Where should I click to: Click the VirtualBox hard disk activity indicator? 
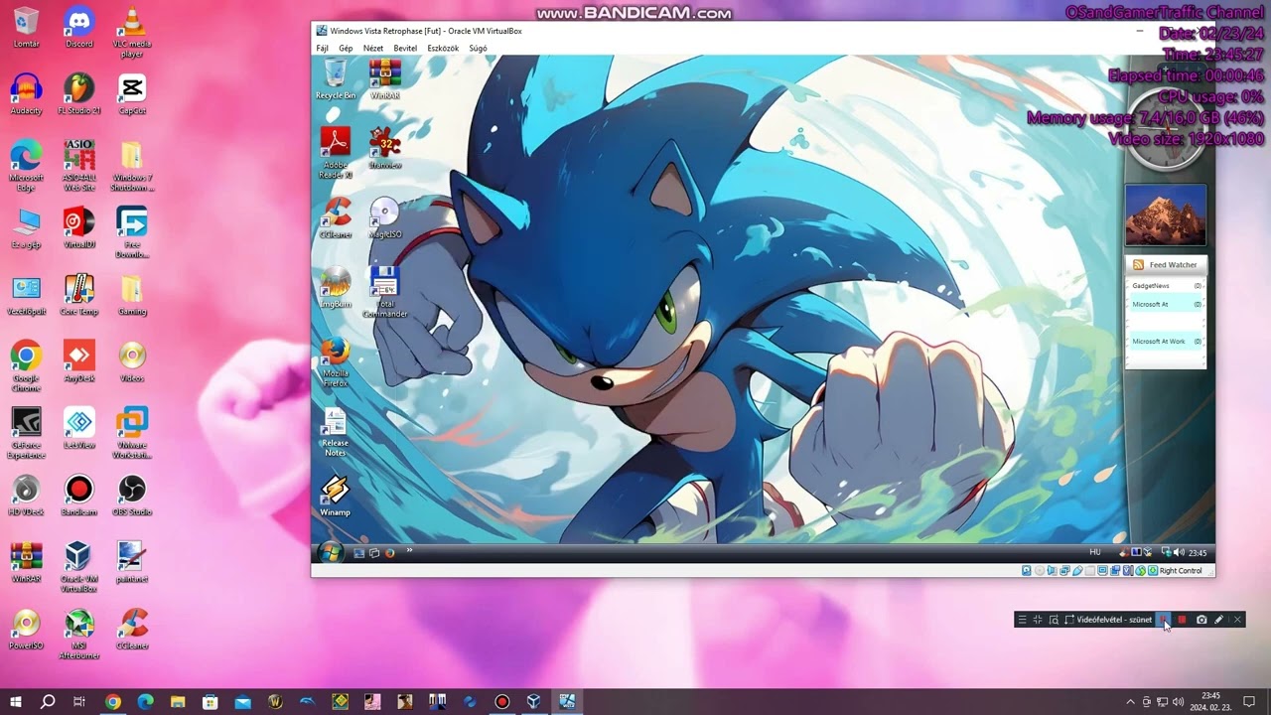pos(1027,571)
